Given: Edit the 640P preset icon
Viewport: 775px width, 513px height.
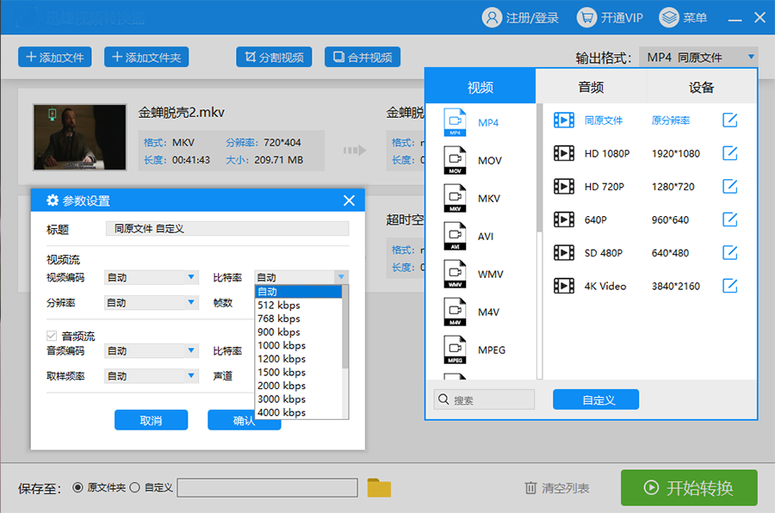Looking at the screenshot, I should pyautogui.click(x=729, y=219).
